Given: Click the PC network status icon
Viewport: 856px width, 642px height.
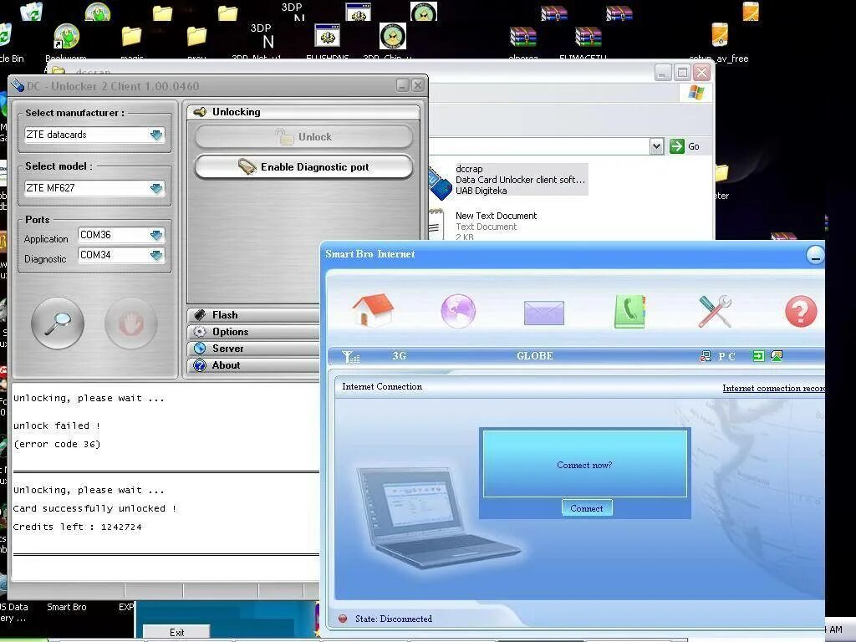Looking at the screenshot, I should click(706, 356).
